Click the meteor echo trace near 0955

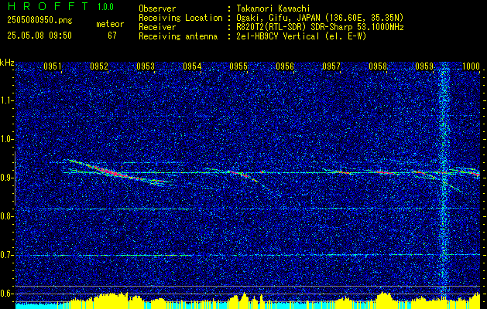coord(244,175)
